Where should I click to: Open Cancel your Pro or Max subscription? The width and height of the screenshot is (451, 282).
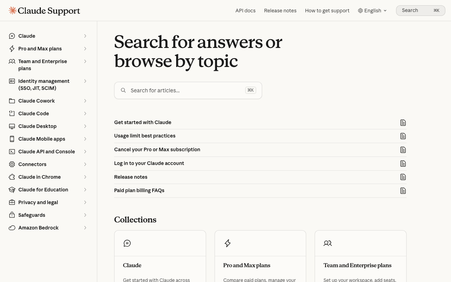click(260, 150)
